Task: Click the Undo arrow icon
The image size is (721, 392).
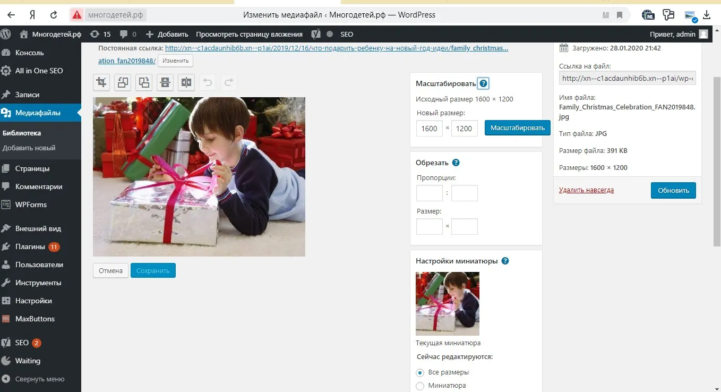Action: (208, 82)
